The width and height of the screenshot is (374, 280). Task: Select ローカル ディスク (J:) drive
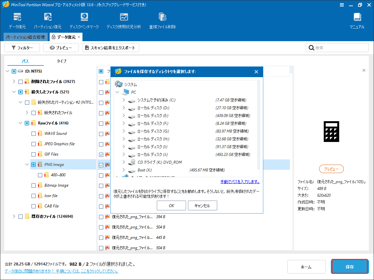pos(152,154)
